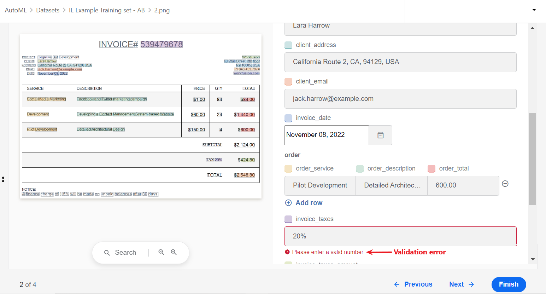Screen dimensions: 546x294
Task: Click the order_service color swatch
Action: [288, 168]
